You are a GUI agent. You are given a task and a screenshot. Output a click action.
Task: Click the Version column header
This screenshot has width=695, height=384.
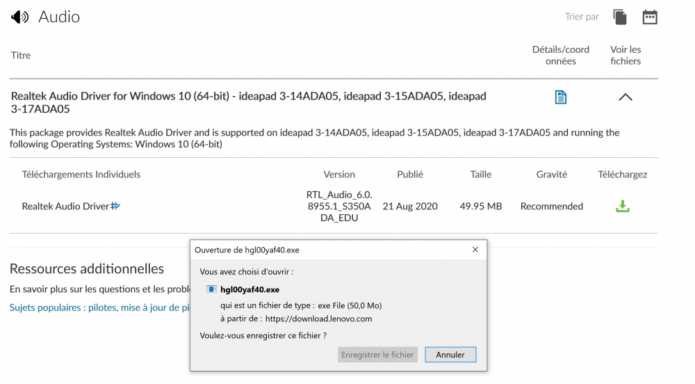click(x=339, y=175)
